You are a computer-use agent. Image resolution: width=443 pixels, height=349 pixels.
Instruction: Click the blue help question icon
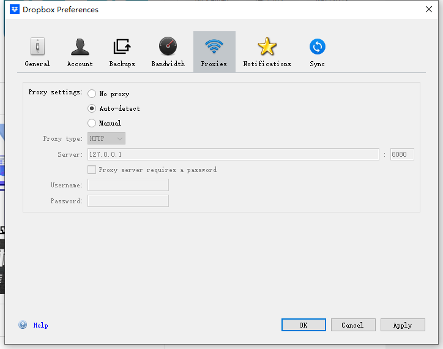23,325
